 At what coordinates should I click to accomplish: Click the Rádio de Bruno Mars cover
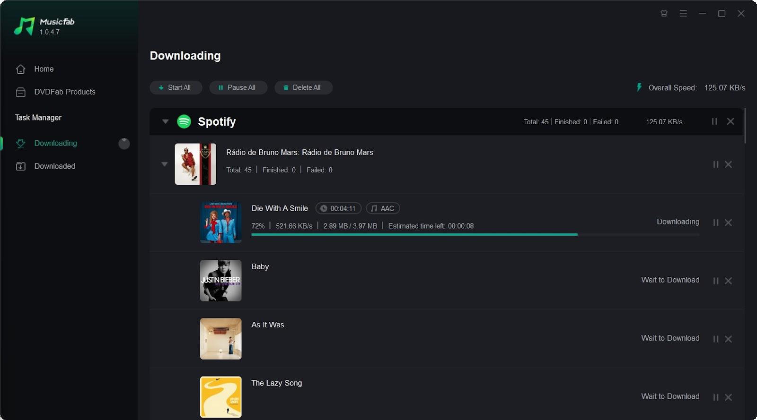195,164
